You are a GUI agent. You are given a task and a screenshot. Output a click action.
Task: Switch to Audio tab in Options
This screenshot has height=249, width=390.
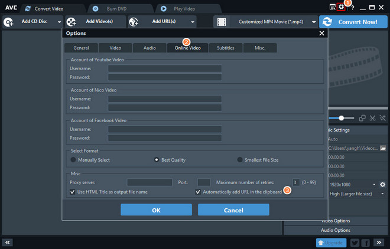[x=149, y=48]
